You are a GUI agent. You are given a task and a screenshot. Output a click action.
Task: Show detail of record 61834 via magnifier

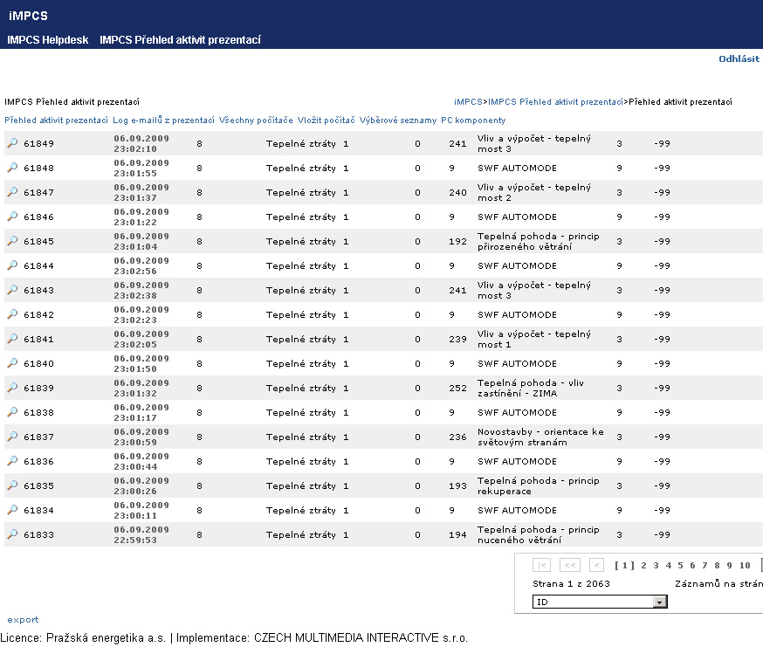tap(12, 510)
